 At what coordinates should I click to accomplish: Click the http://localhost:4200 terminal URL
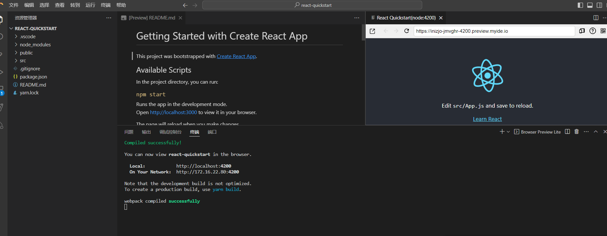(204, 166)
